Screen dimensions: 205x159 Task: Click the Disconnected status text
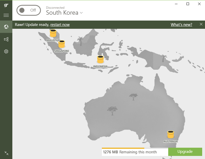tap(55, 7)
